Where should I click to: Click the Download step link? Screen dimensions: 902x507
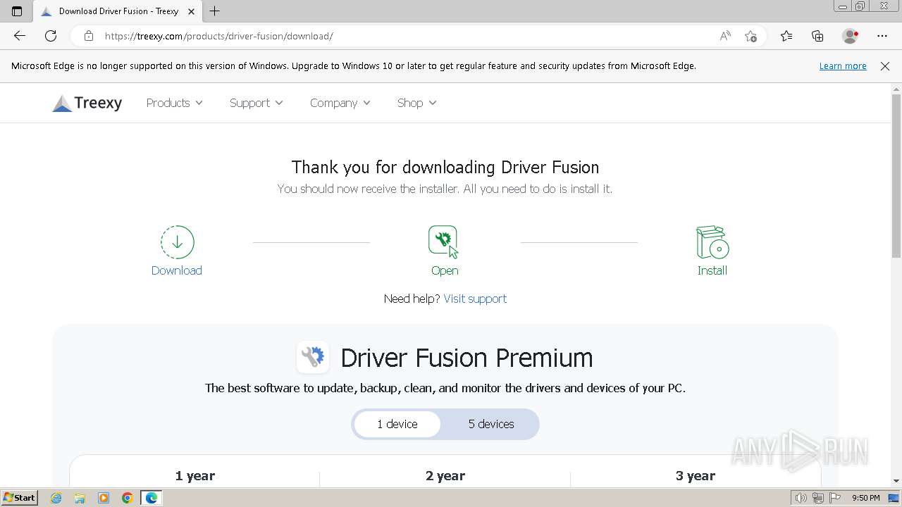[177, 270]
